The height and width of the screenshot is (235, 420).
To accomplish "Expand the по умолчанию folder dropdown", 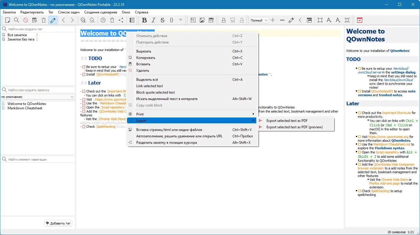I will pos(38,97).
